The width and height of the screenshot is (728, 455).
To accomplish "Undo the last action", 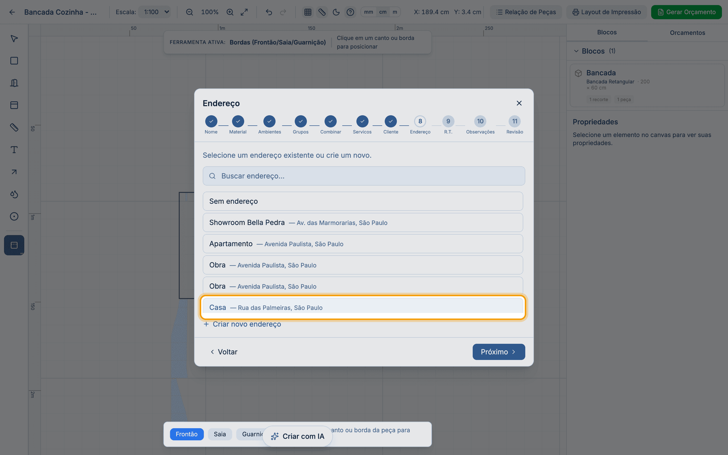I will pyautogui.click(x=269, y=12).
